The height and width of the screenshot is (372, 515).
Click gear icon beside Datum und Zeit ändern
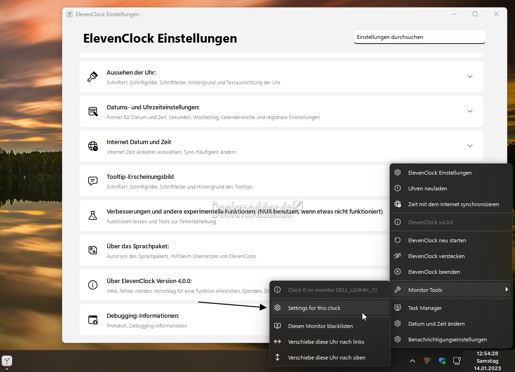coord(398,323)
